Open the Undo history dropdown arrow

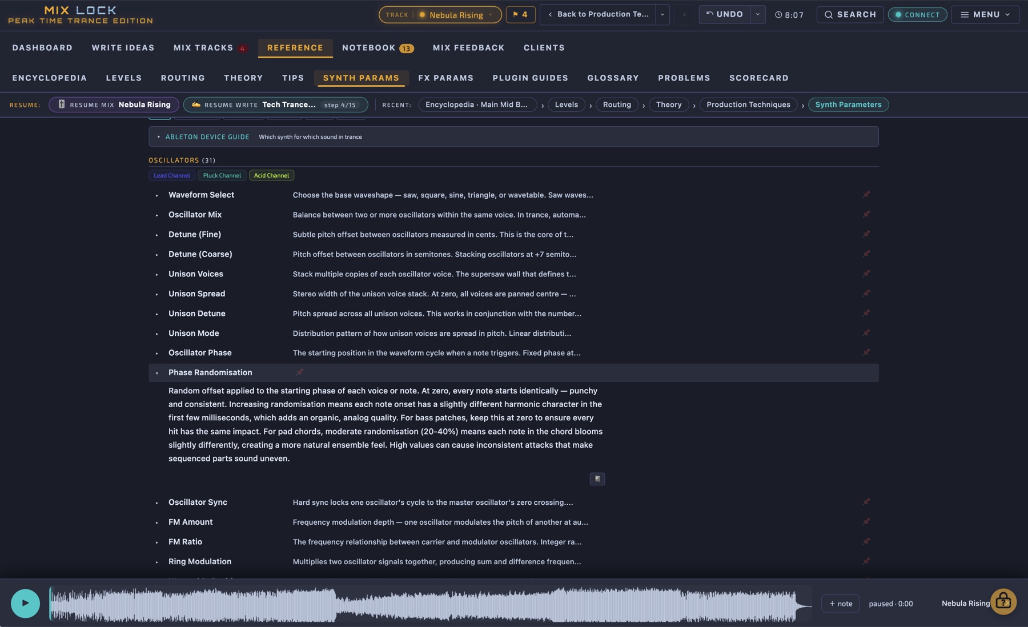tap(758, 14)
